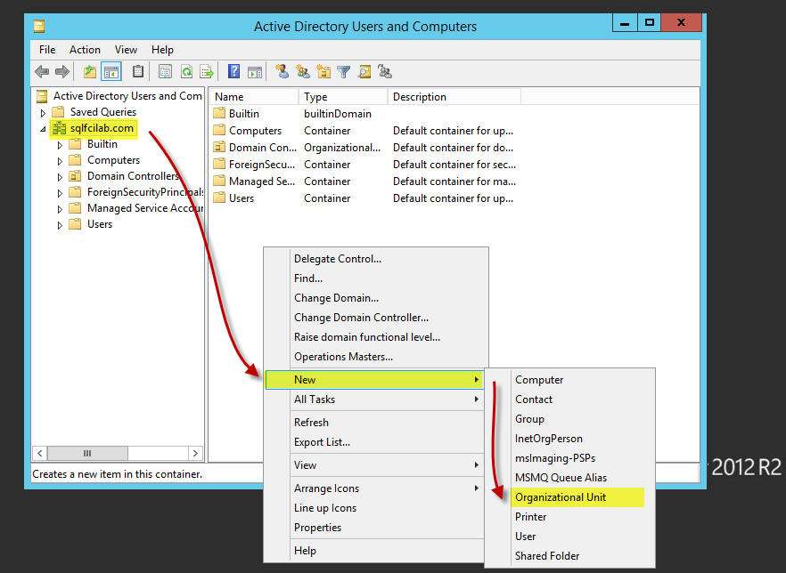Click the sqlfcilab.com domain icon in tree
The image size is (786, 573).
pos(60,128)
